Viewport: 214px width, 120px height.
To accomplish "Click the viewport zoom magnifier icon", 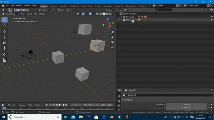I will click(x=112, y=32).
